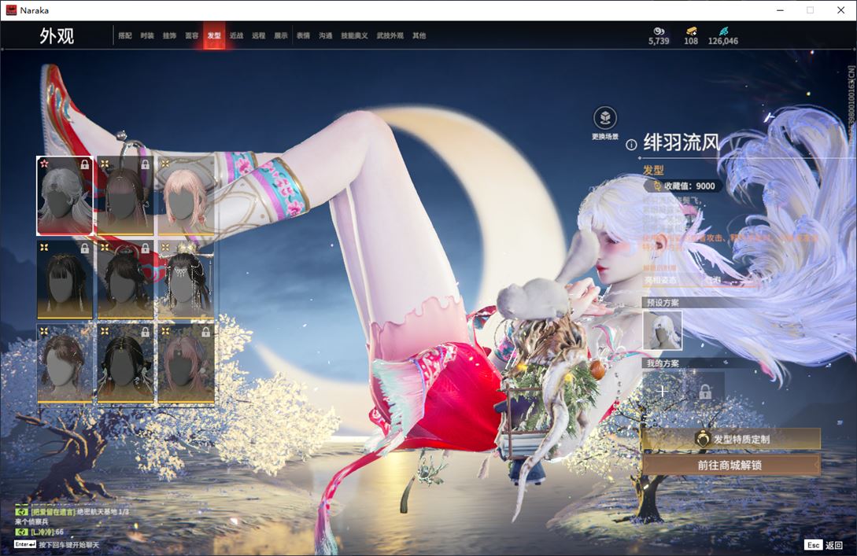This screenshot has width=857, height=556.
Task: Go to the 远程 tab
Action: (x=259, y=35)
